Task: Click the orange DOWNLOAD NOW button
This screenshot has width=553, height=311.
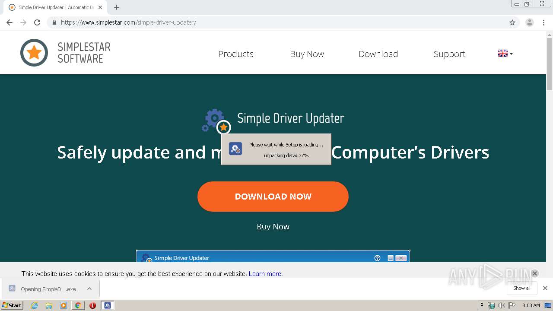Action: (273, 197)
